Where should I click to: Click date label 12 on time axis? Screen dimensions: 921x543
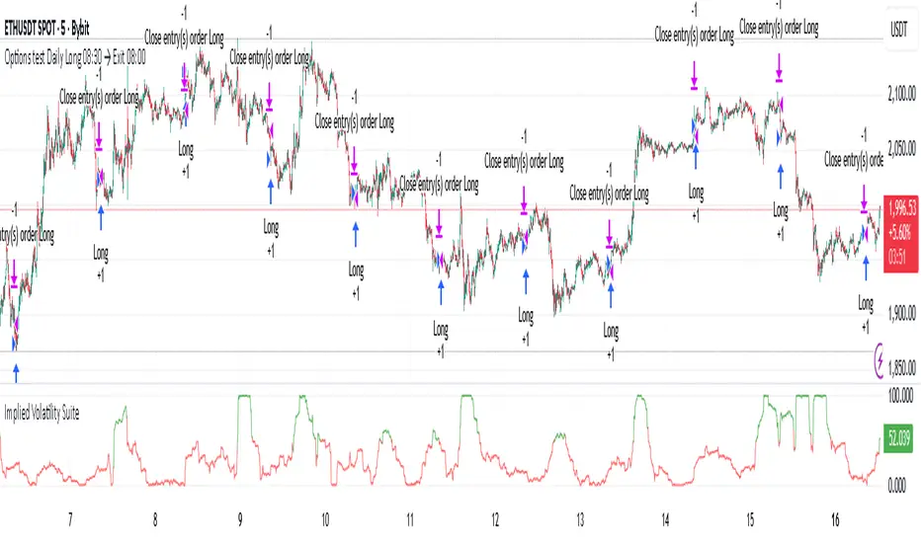point(495,519)
